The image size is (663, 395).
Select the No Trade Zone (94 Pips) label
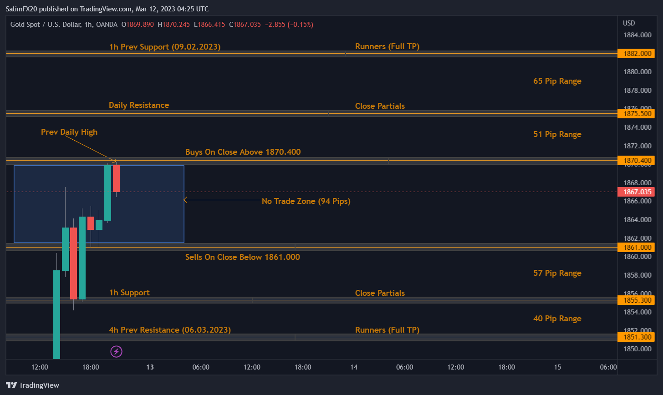pyautogui.click(x=306, y=201)
